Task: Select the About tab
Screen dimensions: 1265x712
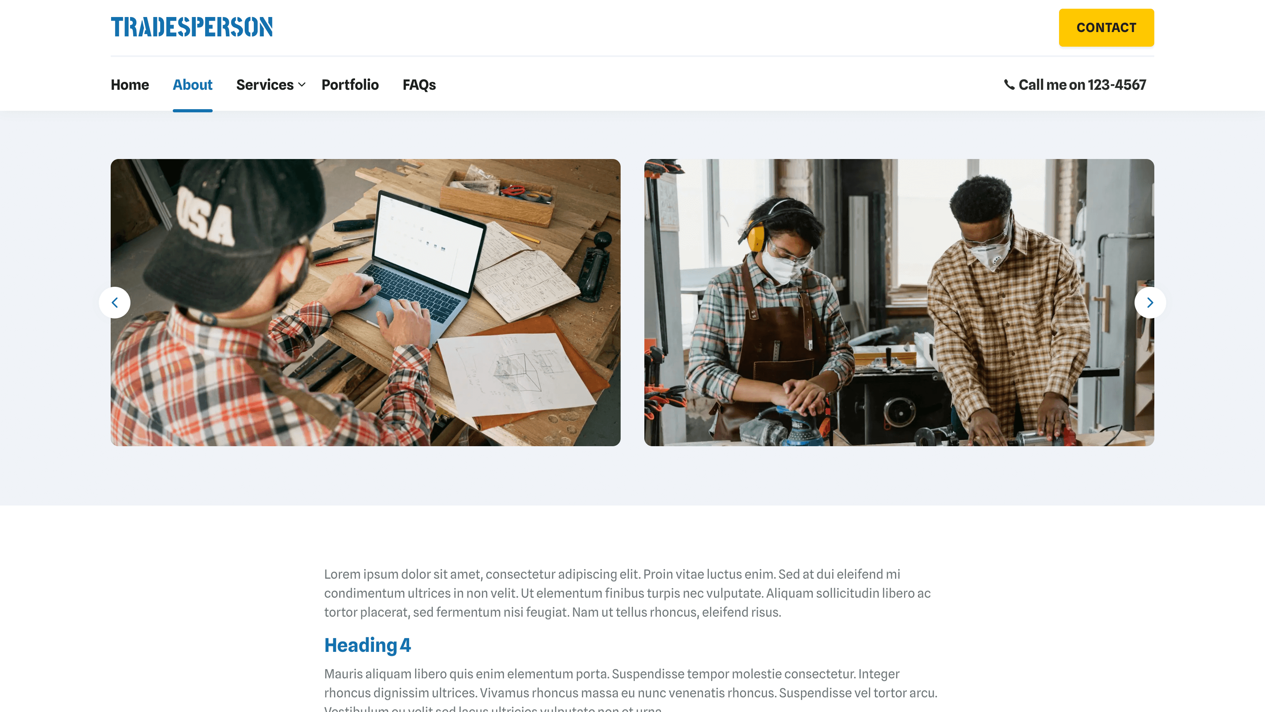Action: tap(193, 85)
